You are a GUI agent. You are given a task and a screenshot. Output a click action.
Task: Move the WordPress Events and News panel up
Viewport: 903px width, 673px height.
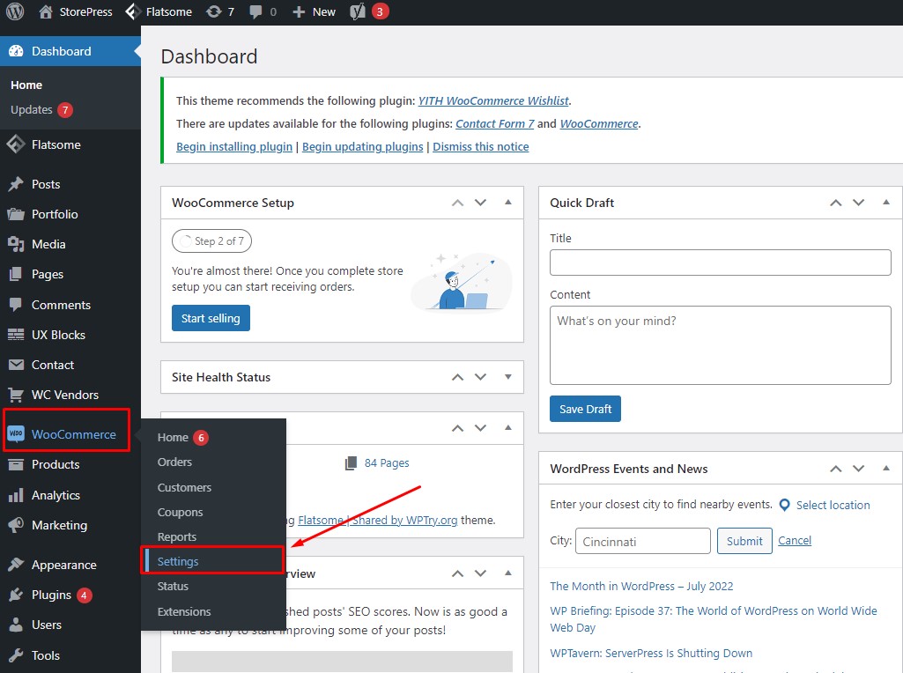836,469
